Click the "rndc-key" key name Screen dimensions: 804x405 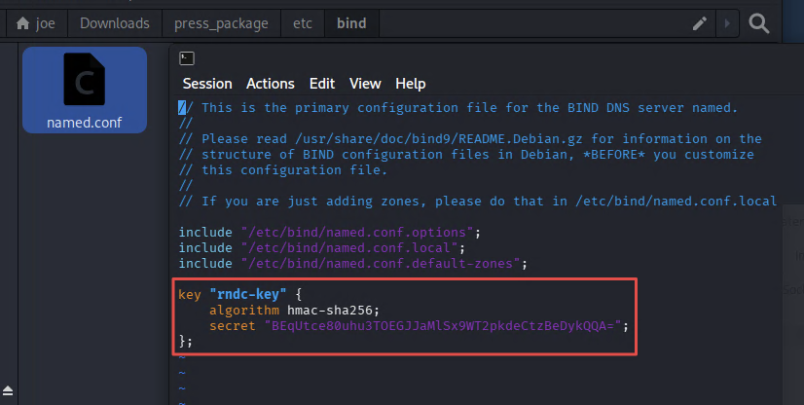click(x=247, y=295)
